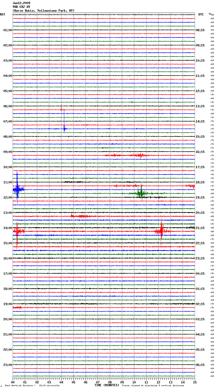Click the YHB EHZ WY station code

click(x=21, y=7)
